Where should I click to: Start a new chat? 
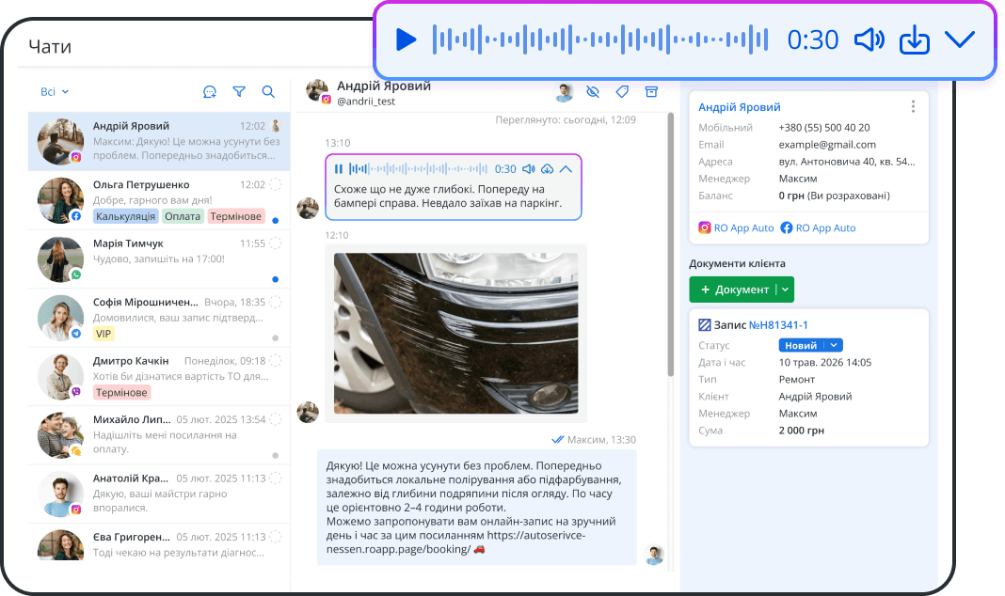click(210, 91)
